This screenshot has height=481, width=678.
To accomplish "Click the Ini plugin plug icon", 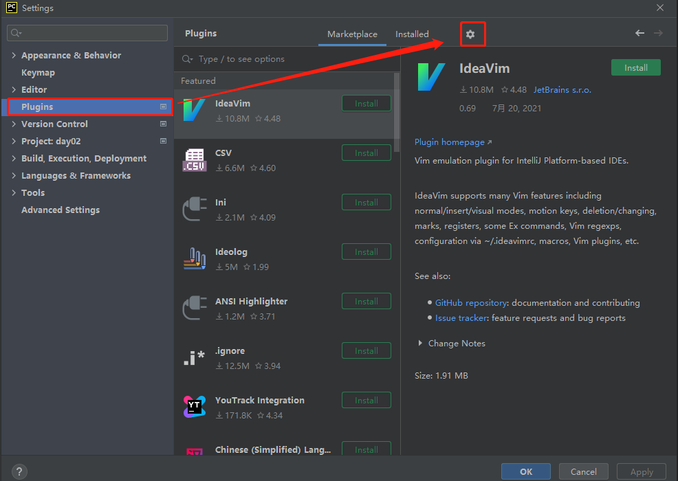I will (194, 209).
